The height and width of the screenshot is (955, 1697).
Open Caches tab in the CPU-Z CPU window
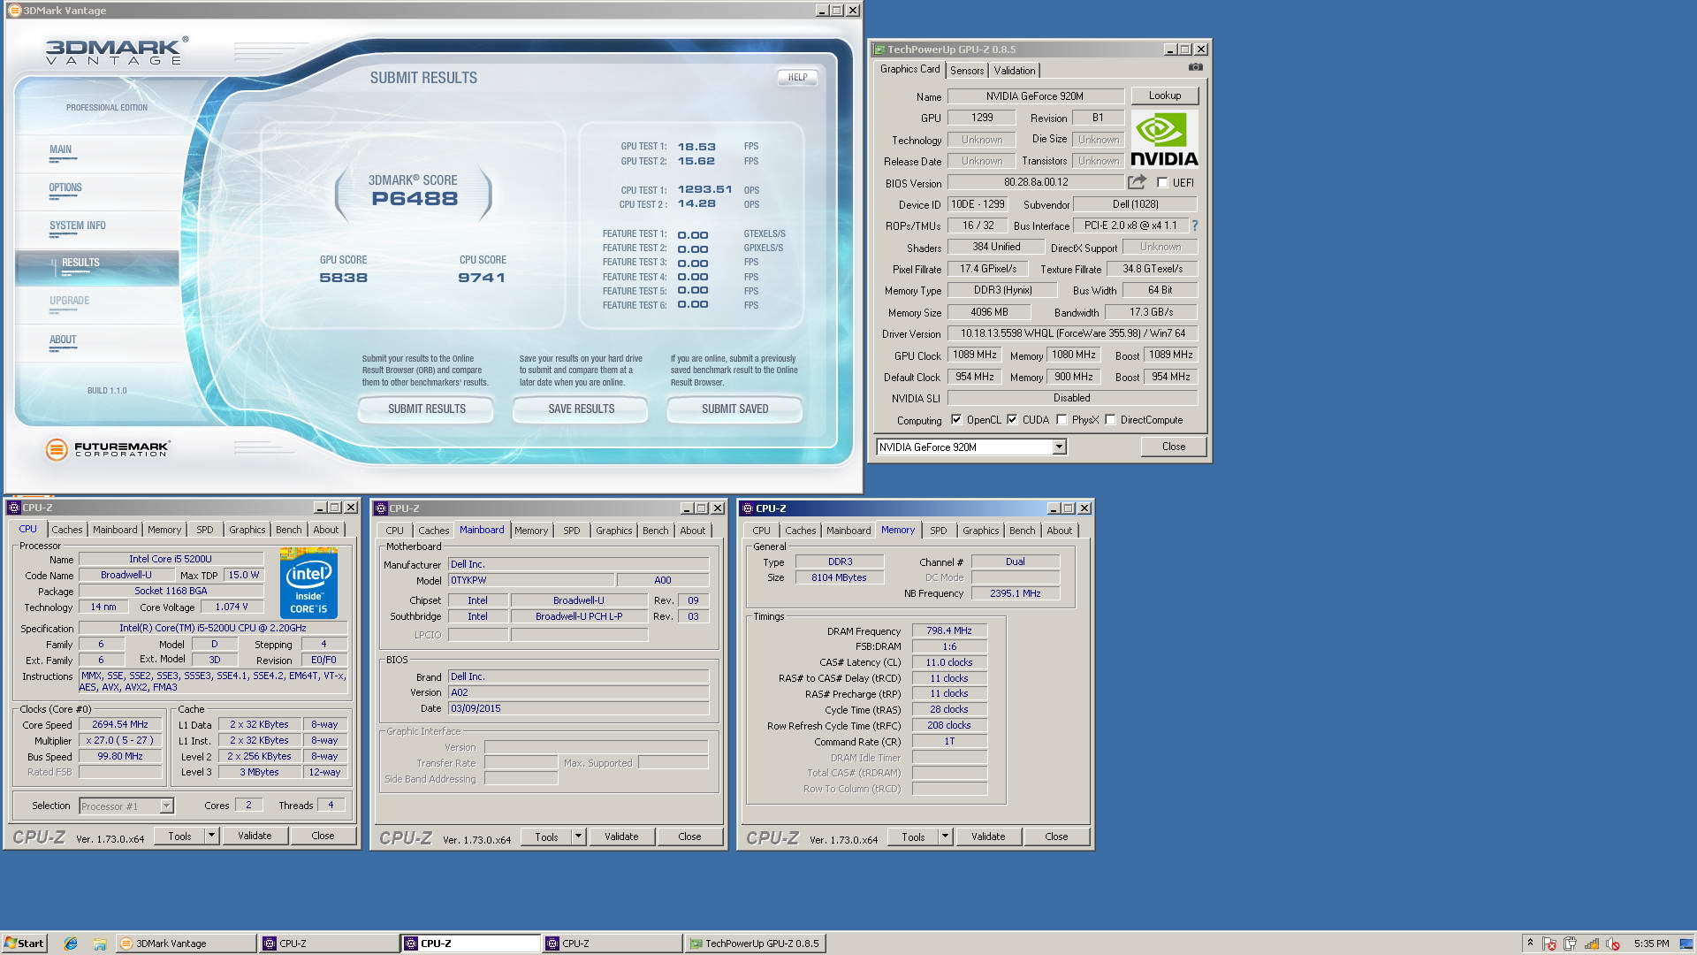[66, 530]
